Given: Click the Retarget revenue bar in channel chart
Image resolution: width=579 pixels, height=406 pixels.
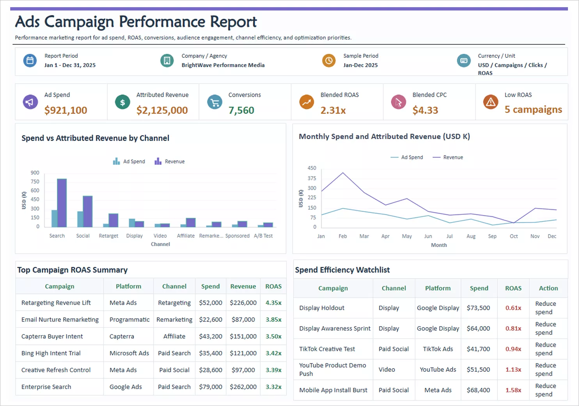Looking at the screenshot, I should pyautogui.click(x=114, y=221).
